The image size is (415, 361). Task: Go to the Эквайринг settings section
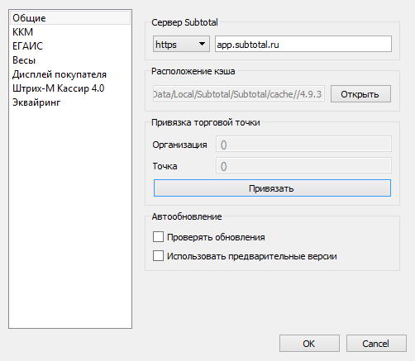click(x=70, y=102)
